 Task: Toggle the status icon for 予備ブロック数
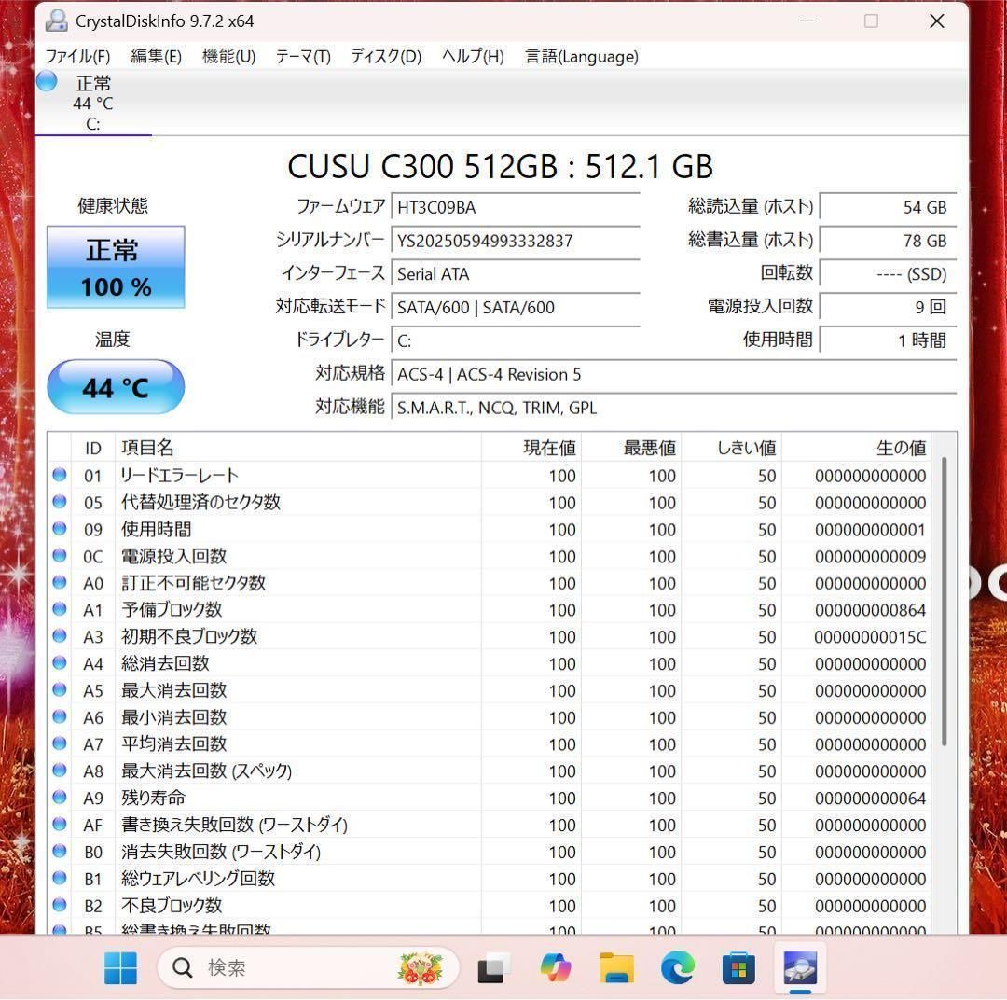tap(59, 609)
